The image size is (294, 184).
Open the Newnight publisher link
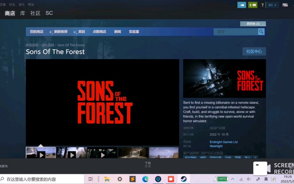(x=216, y=146)
